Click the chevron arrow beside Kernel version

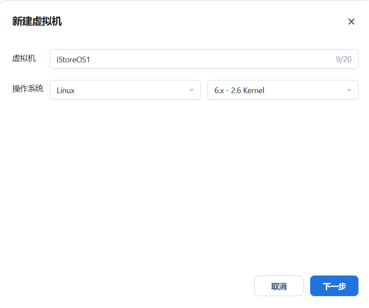349,90
